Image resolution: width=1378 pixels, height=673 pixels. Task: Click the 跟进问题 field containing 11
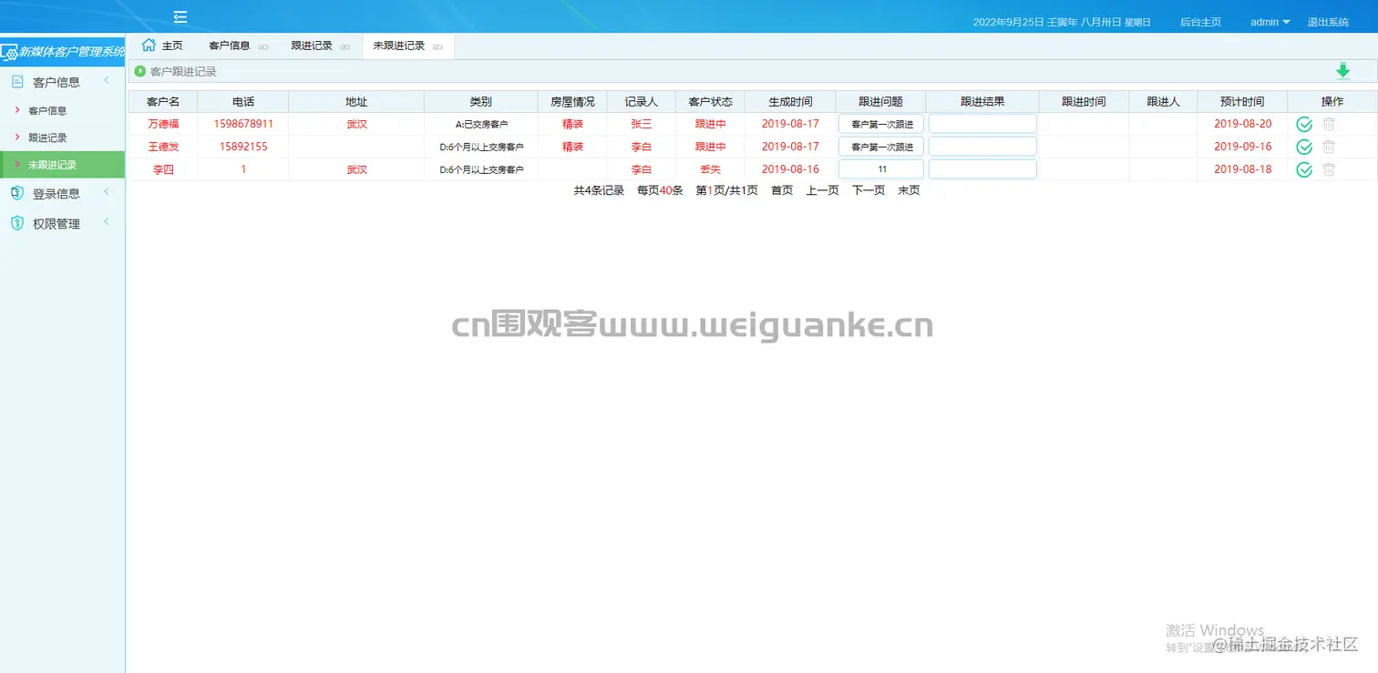click(881, 169)
